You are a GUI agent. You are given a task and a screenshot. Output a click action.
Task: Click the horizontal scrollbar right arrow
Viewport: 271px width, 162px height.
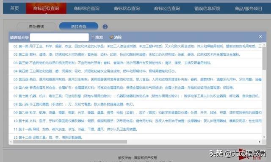260,142
